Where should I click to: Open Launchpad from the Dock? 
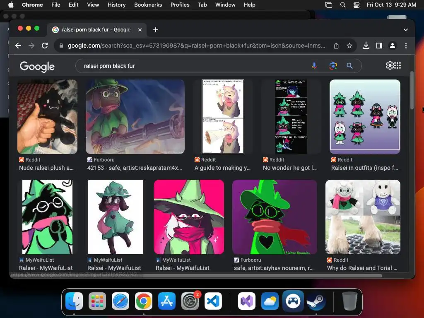click(x=97, y=301)
